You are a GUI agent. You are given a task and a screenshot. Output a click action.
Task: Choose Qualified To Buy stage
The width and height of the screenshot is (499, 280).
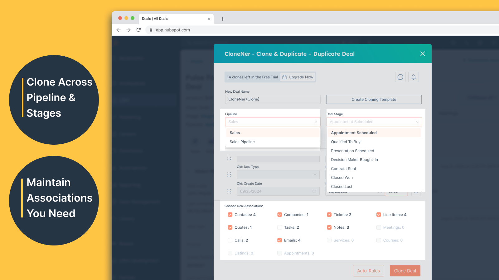[374, 142]
